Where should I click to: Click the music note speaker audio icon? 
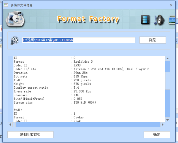159,20
